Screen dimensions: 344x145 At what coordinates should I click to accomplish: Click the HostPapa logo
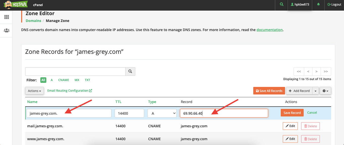tap(15, 4)
